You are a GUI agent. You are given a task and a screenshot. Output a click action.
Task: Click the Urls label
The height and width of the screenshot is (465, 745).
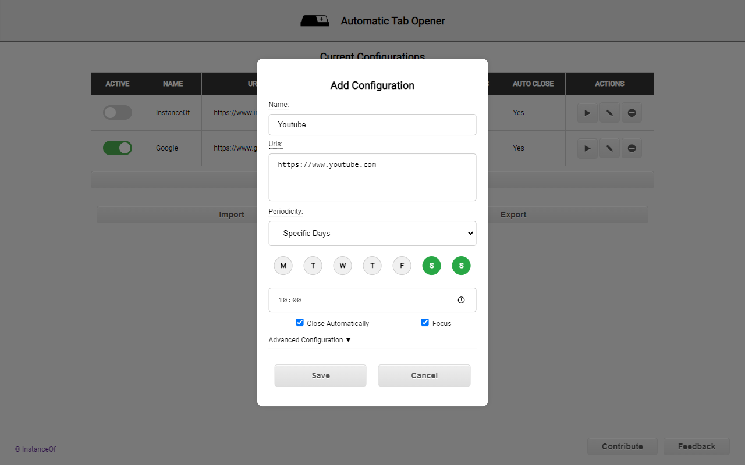click(275, 144)
